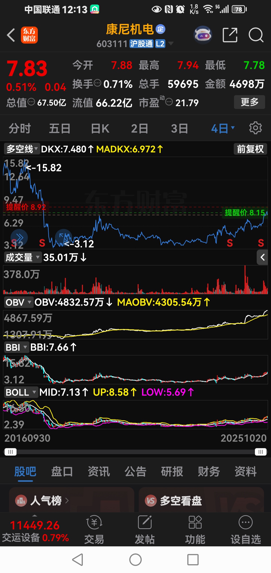
Task: Open the 公告 tab
Action: (x=135, y=471)
